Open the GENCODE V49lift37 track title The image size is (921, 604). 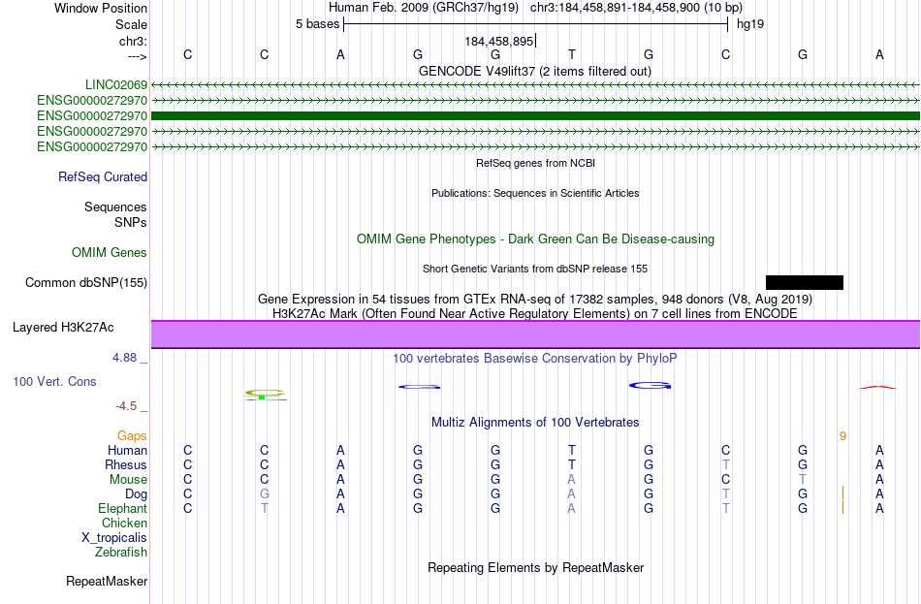(535, 71)
